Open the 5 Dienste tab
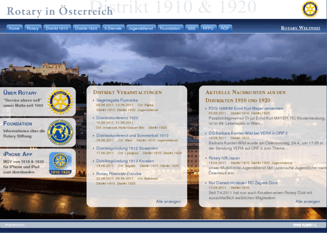The image size is (327, 245). (x=113, y=28)
